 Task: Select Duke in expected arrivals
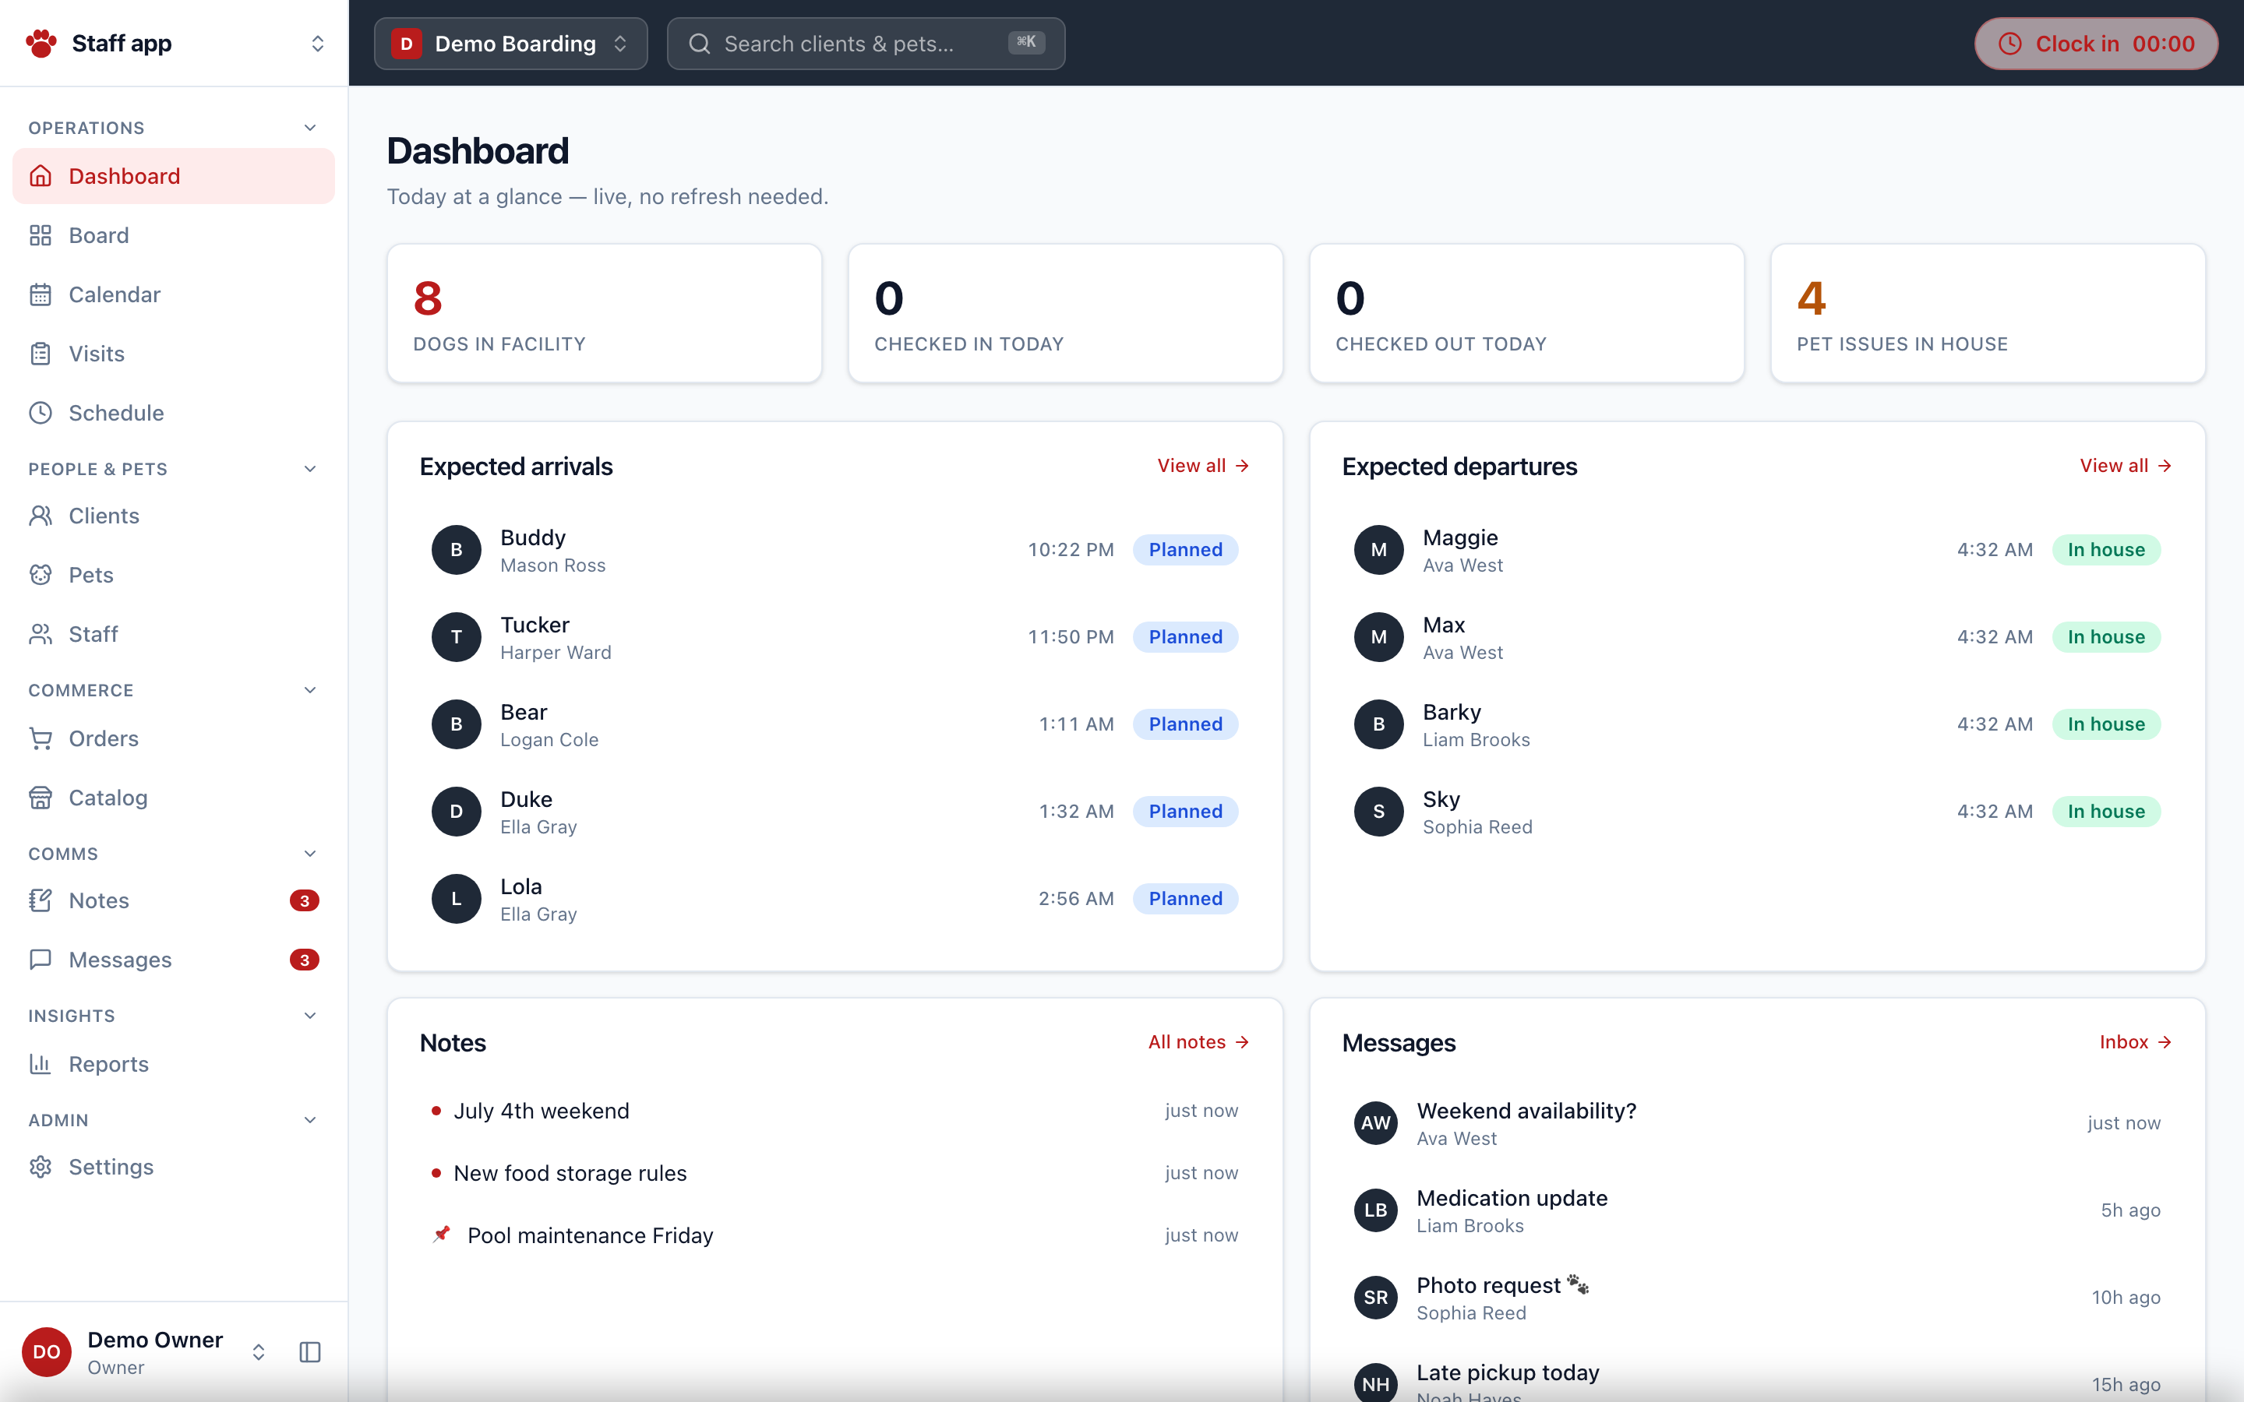tap(834, 812)
